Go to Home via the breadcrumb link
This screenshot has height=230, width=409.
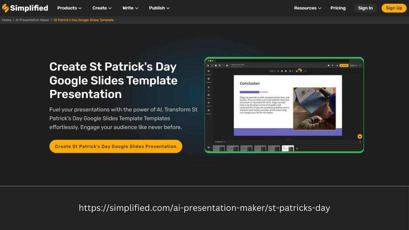click(6, 20)
